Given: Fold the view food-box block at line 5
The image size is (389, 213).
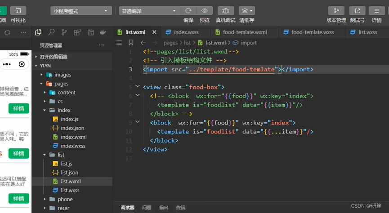Looking at the screenshot, I should [x=138, y=87].
